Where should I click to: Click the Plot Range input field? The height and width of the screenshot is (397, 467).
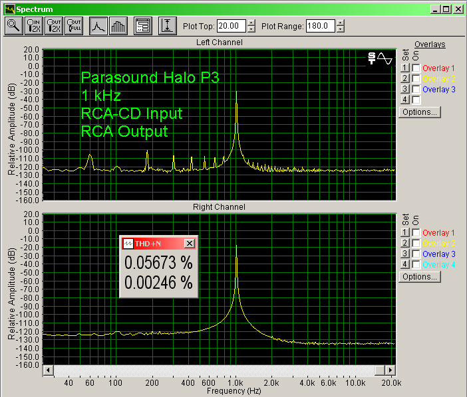coord(321,27)
